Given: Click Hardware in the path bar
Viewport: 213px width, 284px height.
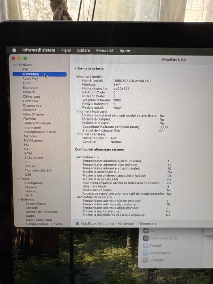Looking at the screenshot, I should point(126,224).
